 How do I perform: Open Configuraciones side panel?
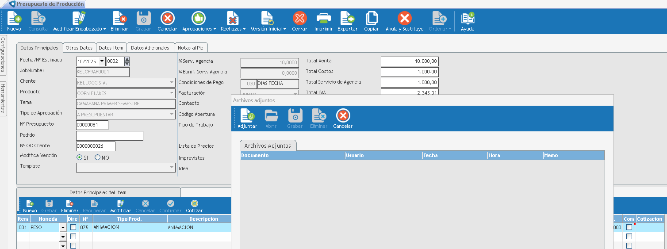(x=3, y=55)
